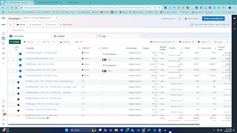Open Windows Start menu
Viewport: 237px width, 133px height.
click(x=67, y=130)
